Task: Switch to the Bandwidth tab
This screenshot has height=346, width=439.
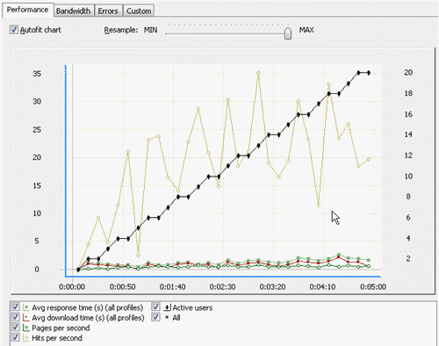Action: click(x=74, y=11)
